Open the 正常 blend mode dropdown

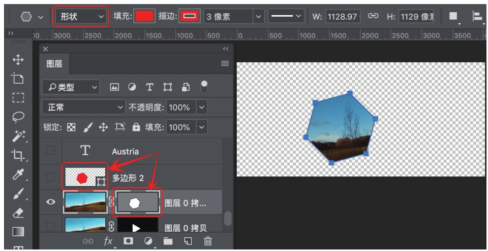click(84, 107)
